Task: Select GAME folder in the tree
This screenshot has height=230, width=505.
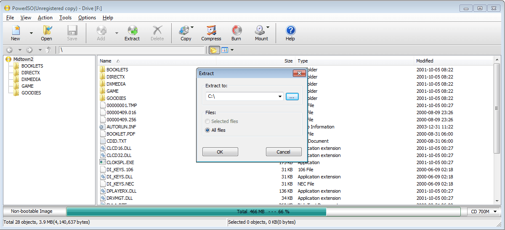Action: coord(27,86)
